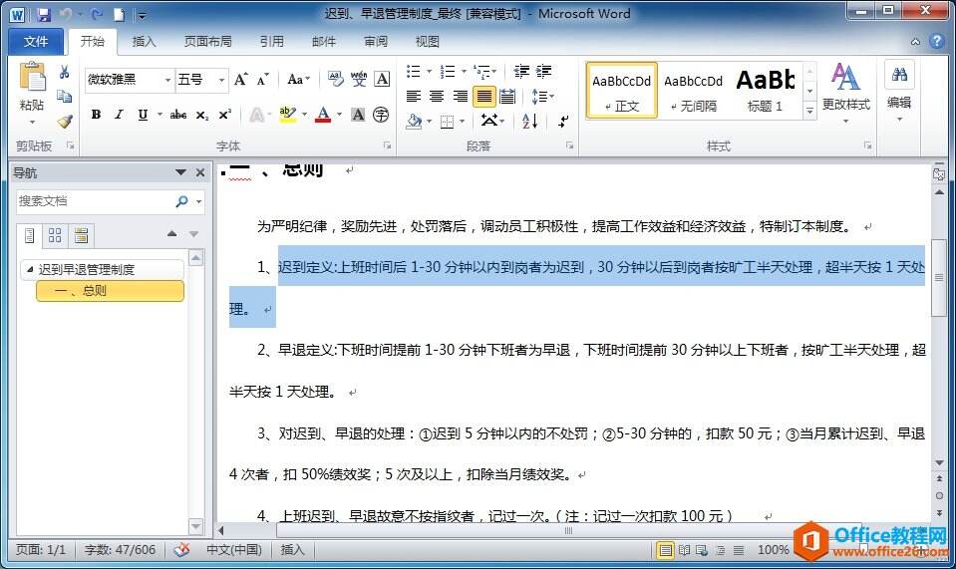
Task: Click the Cut scissors icon
Action: point(64,73)
